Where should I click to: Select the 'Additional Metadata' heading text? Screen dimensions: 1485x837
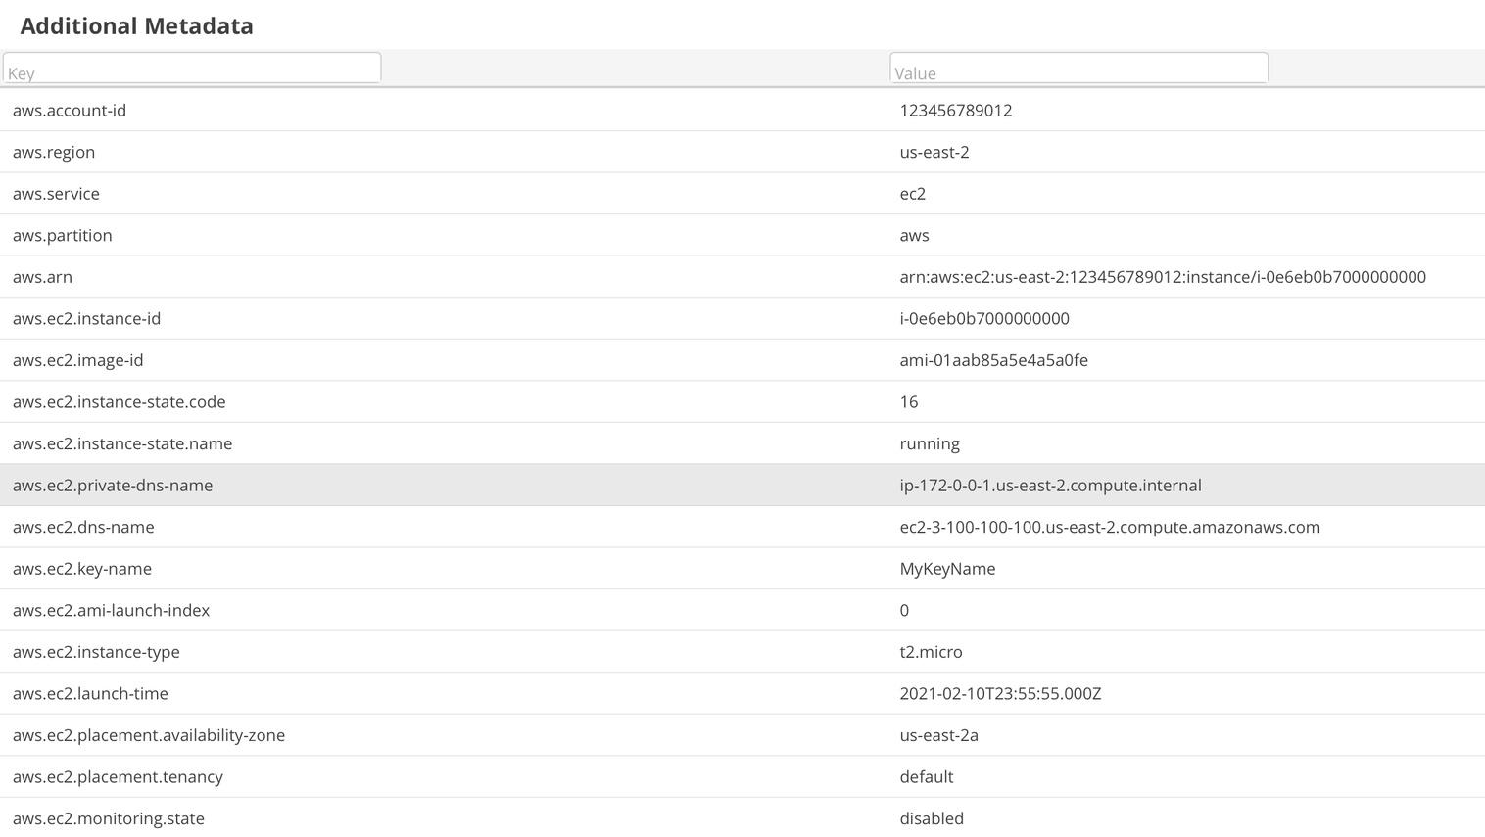point(137,26)
